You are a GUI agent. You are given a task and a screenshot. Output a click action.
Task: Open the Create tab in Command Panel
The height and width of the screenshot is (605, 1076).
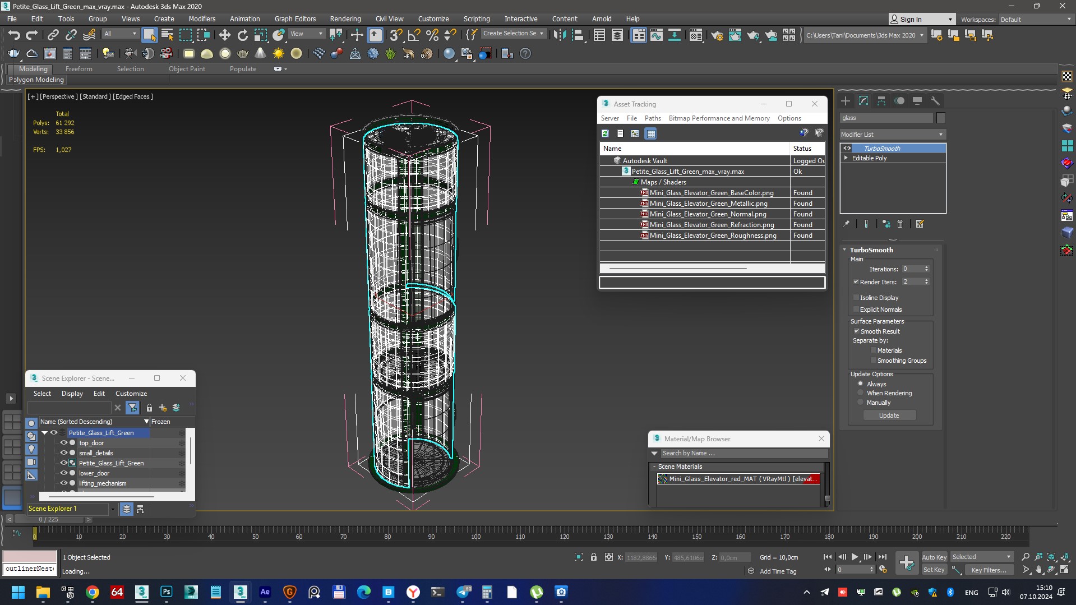point(846,101)
